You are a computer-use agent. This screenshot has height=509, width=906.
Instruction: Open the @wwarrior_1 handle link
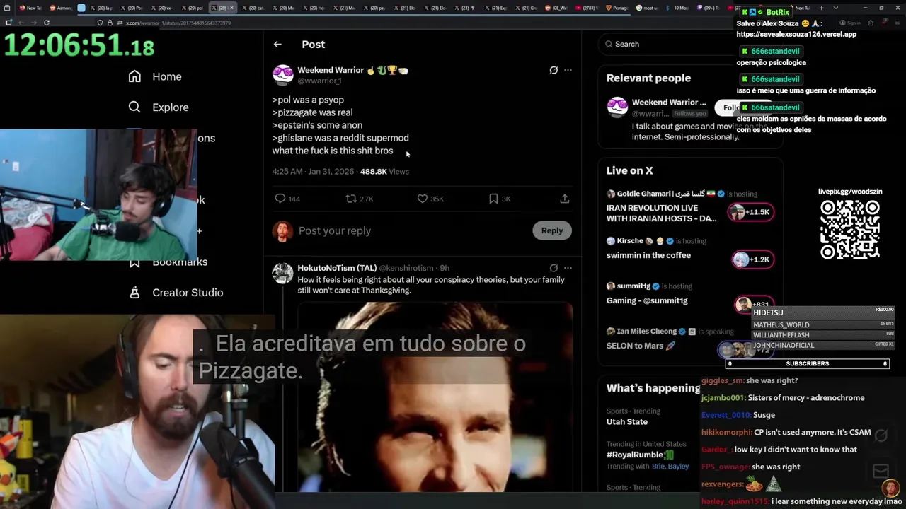point(319,81)
